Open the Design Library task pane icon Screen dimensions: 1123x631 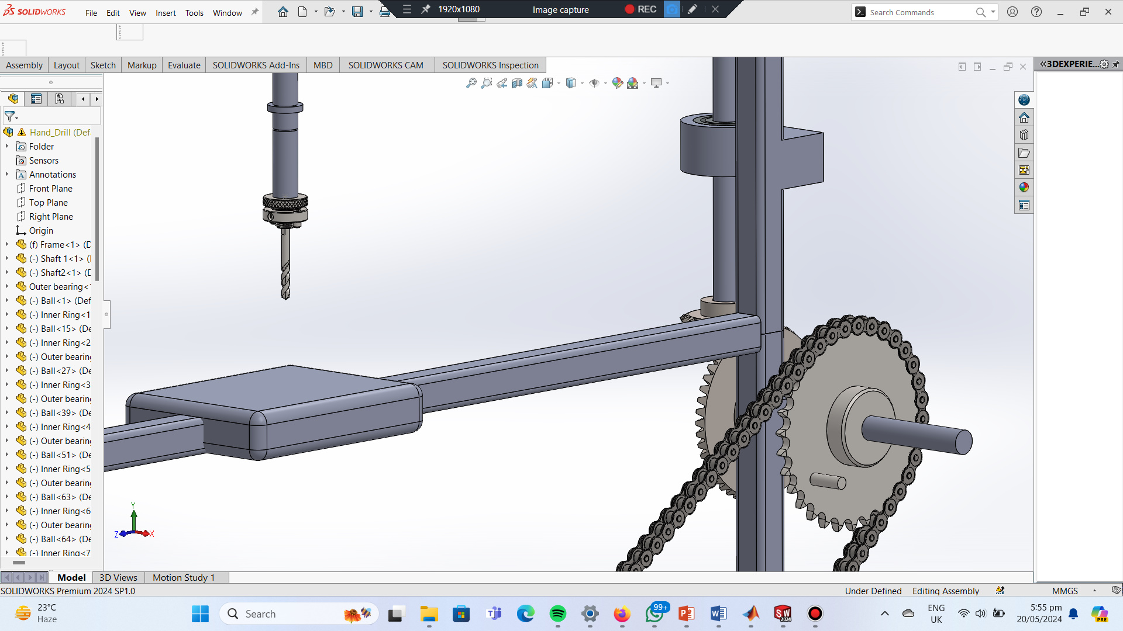click(x=1024, y=135)
